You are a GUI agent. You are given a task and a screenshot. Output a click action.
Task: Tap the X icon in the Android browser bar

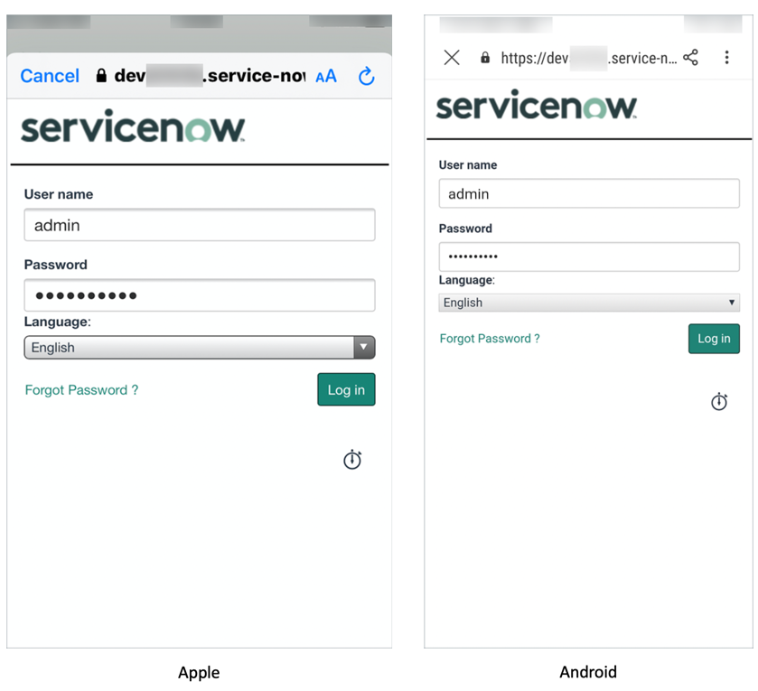click(451, 57)
